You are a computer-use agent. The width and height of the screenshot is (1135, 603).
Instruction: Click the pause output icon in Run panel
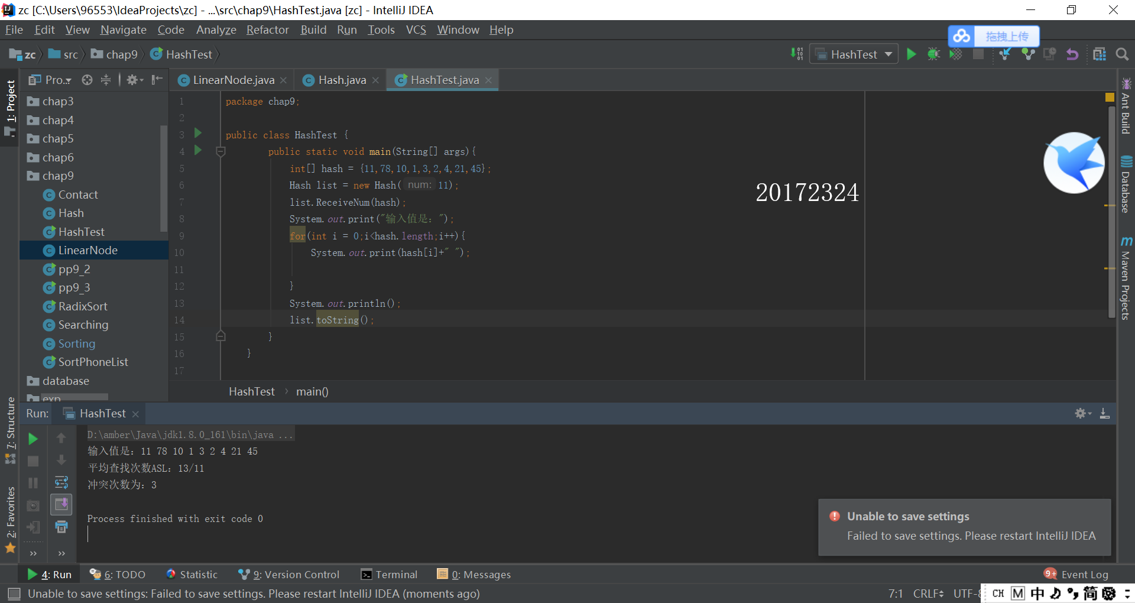[x=33, y=483]
